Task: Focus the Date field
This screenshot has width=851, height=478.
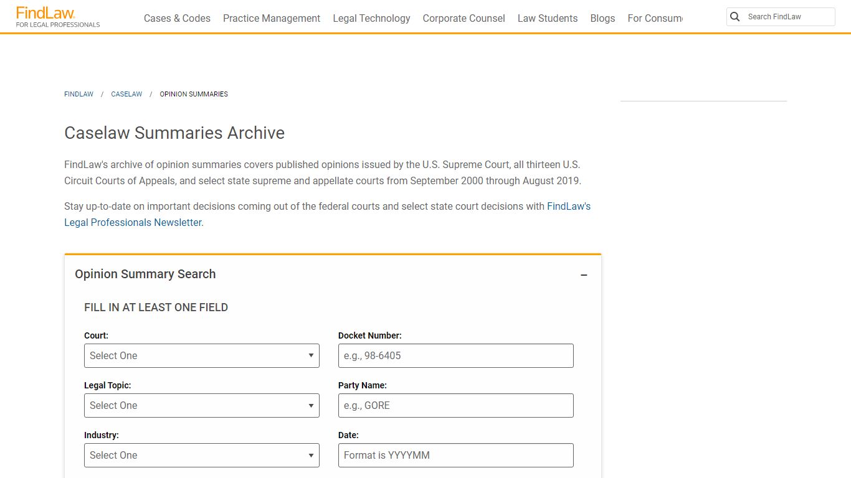Action: pyautogui.click(x=455, y=455)
